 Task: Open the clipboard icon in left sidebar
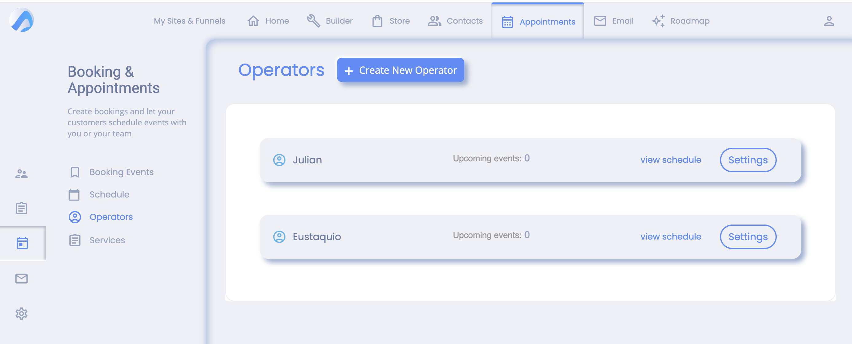(21, 208)
